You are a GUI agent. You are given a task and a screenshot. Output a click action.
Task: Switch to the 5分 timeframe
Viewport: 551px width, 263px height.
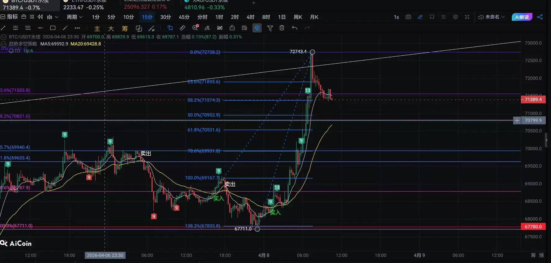[x=111, y=17]
